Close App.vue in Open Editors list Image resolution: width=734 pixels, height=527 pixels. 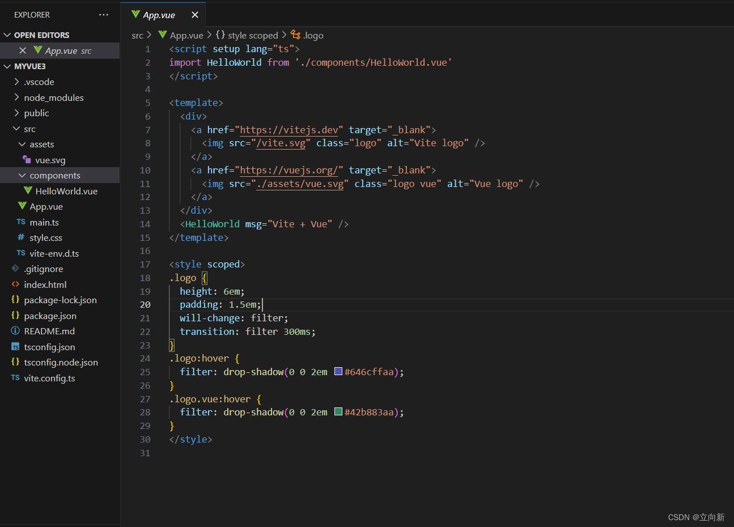tap(23, 50)
